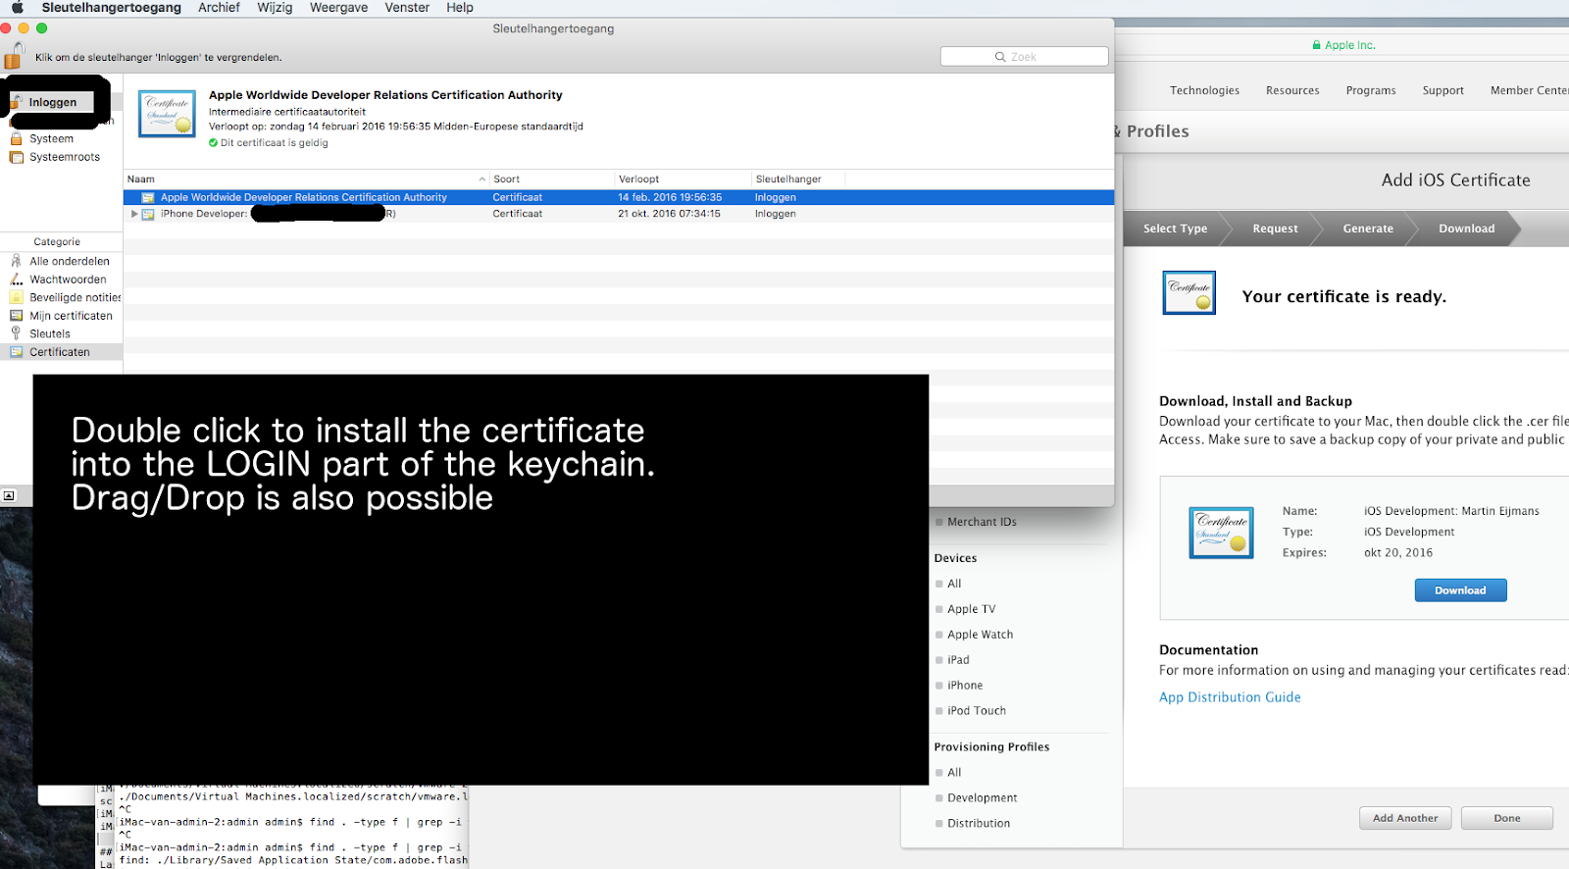Open the Venster menu
The image size is (1569, 869).
(x=407, y=8)
